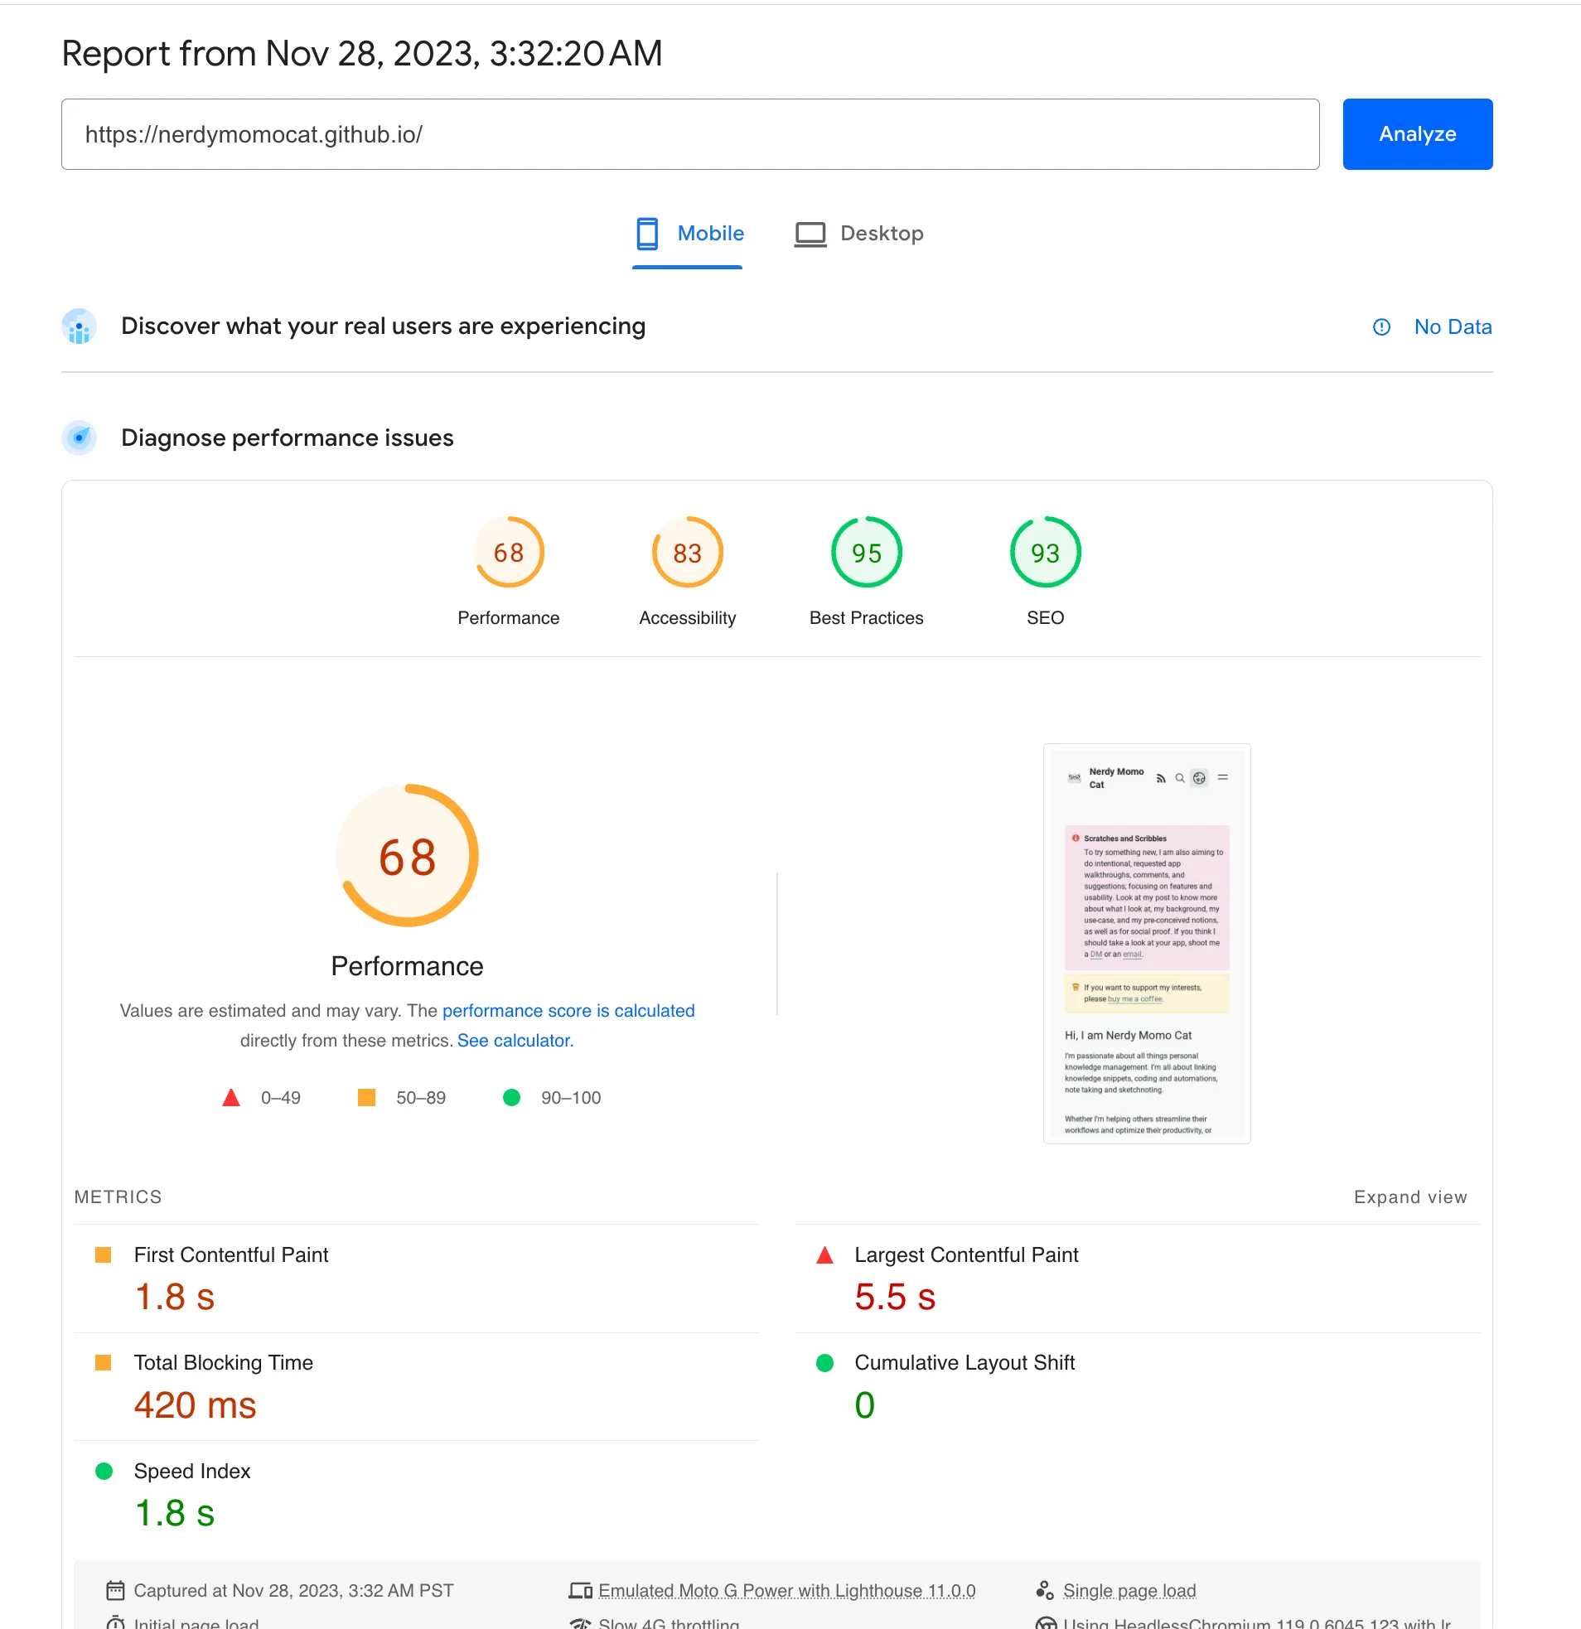Switch to the Desktop tab

(x=858, y=234)
